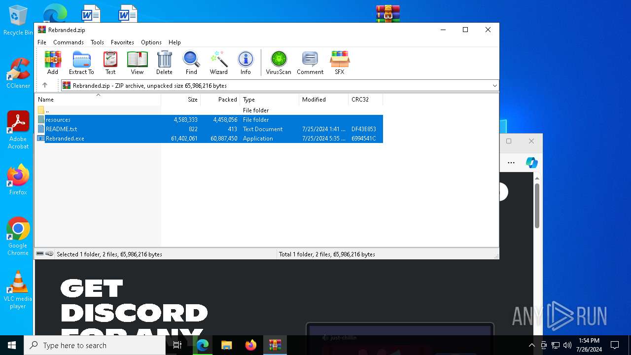
Task: Sort by Name column header
Action: 98,100
